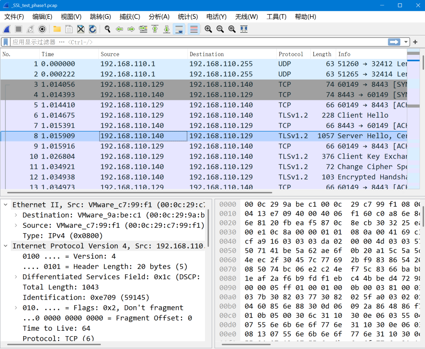Screen dimensions: 425x349
Task: Toggle auto-scroll during live capture
Action: [x=179, y=29]
